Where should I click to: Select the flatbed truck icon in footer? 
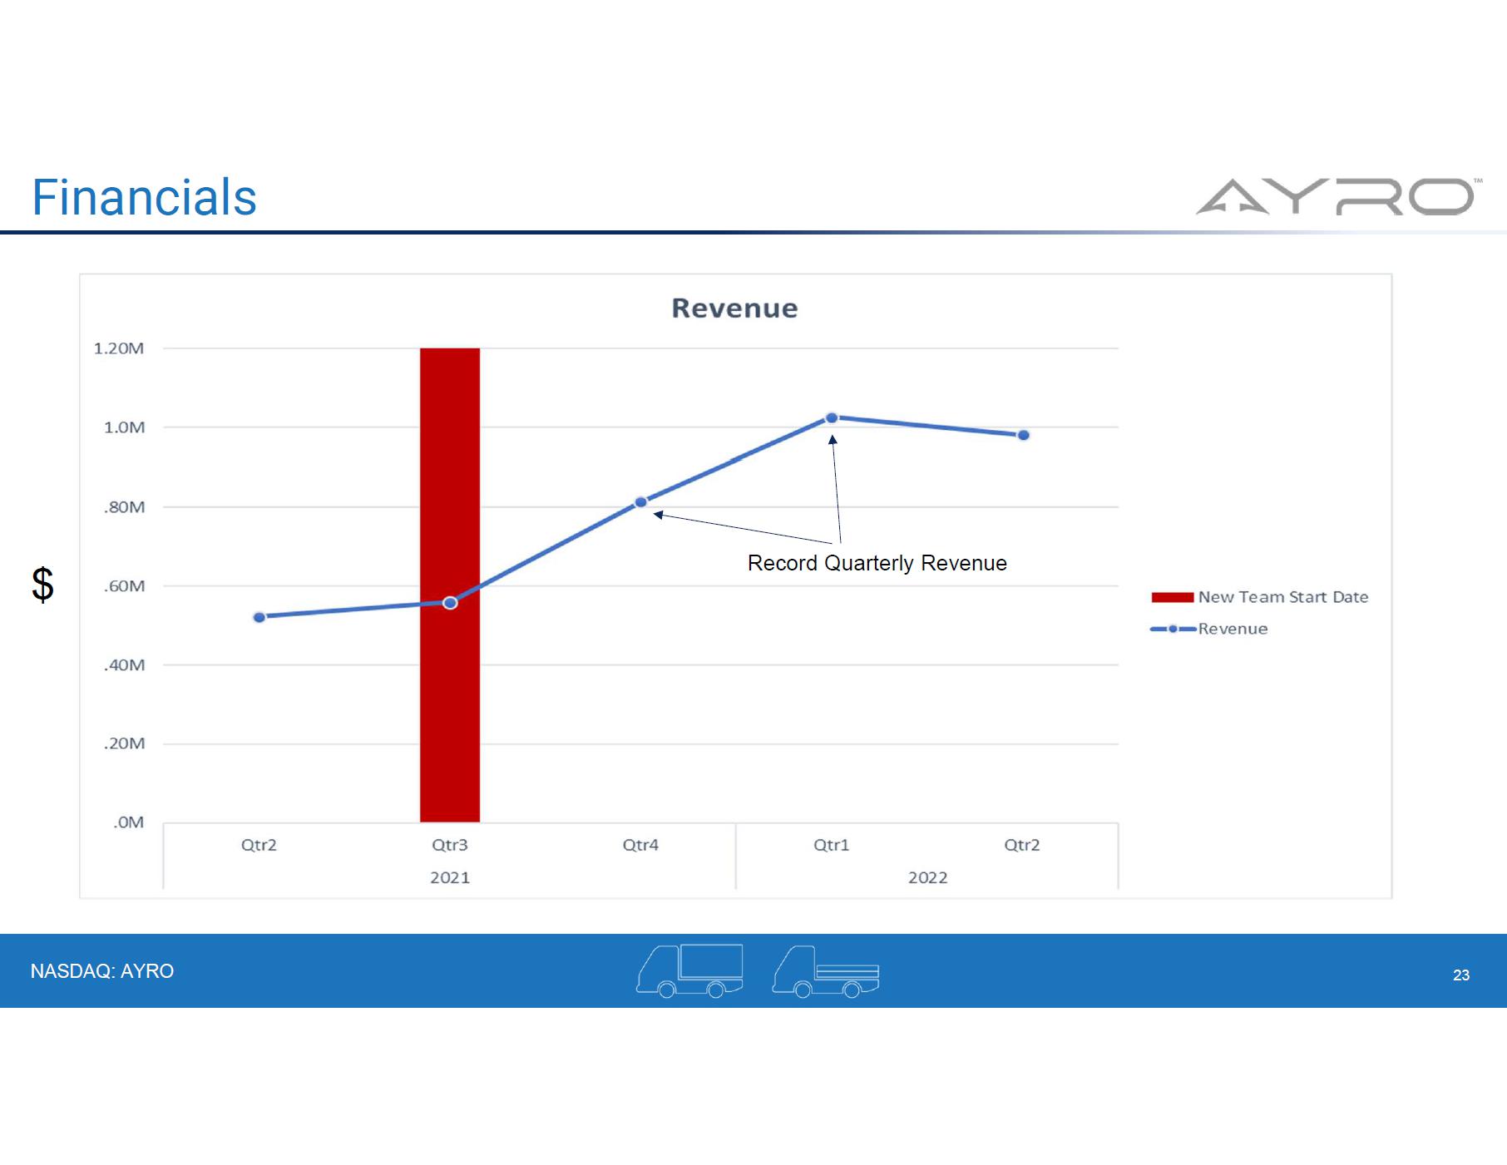click(x=825, y=971)
